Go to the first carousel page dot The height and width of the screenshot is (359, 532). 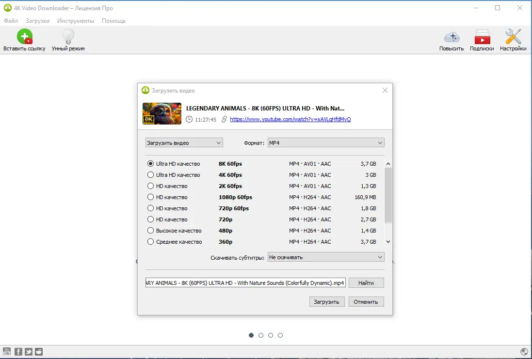click(251, 335)
